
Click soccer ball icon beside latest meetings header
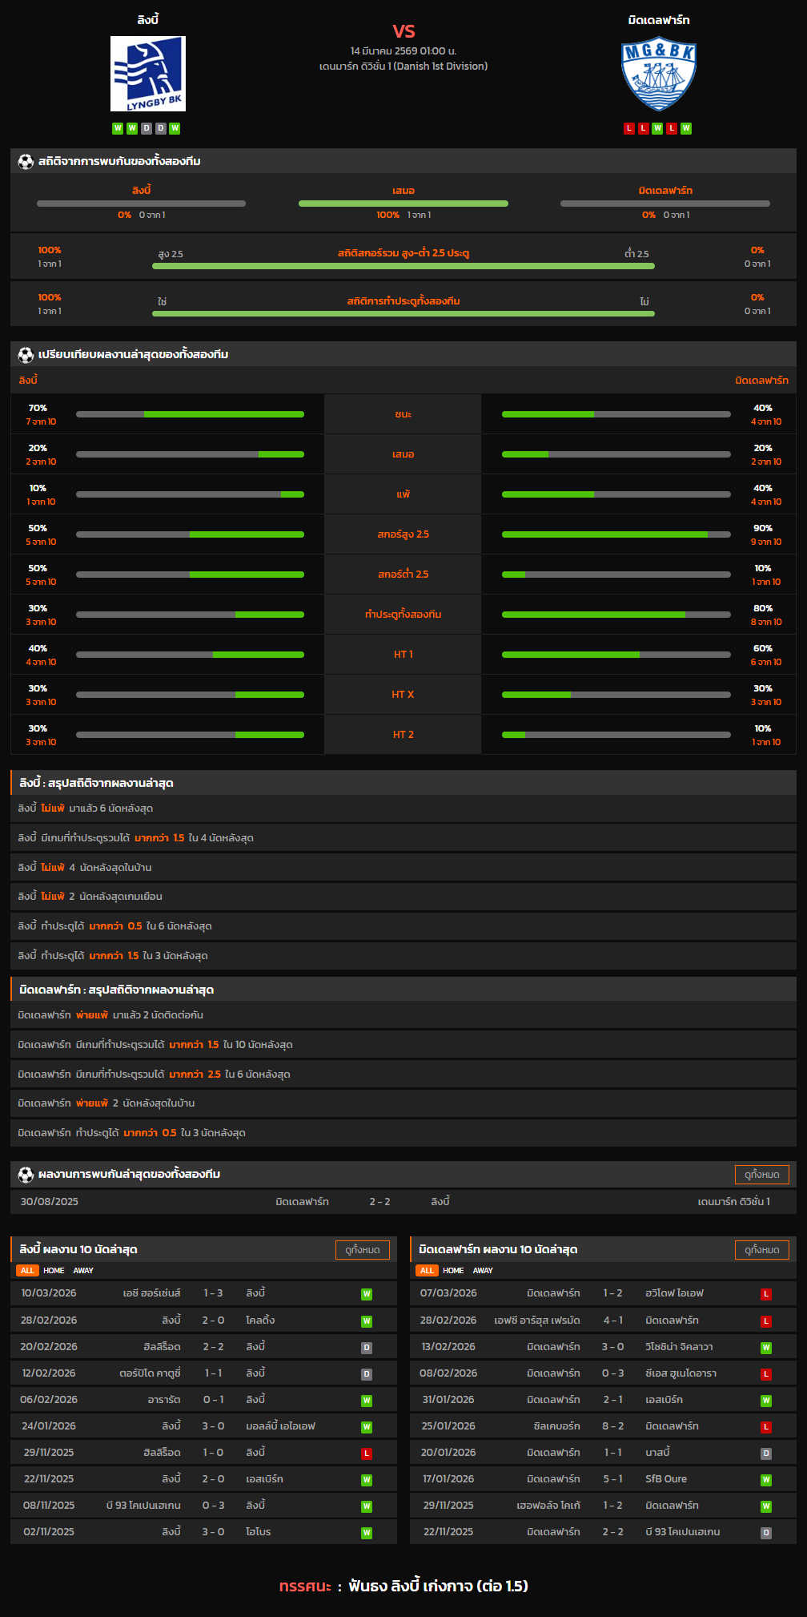coord(26,1174)
